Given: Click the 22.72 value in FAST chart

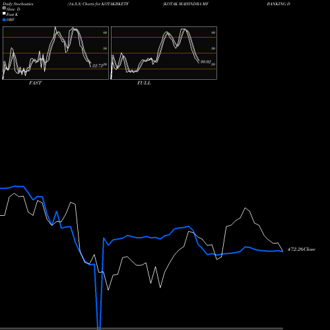Looking at the screenshot, I should [x=98, y=65].
